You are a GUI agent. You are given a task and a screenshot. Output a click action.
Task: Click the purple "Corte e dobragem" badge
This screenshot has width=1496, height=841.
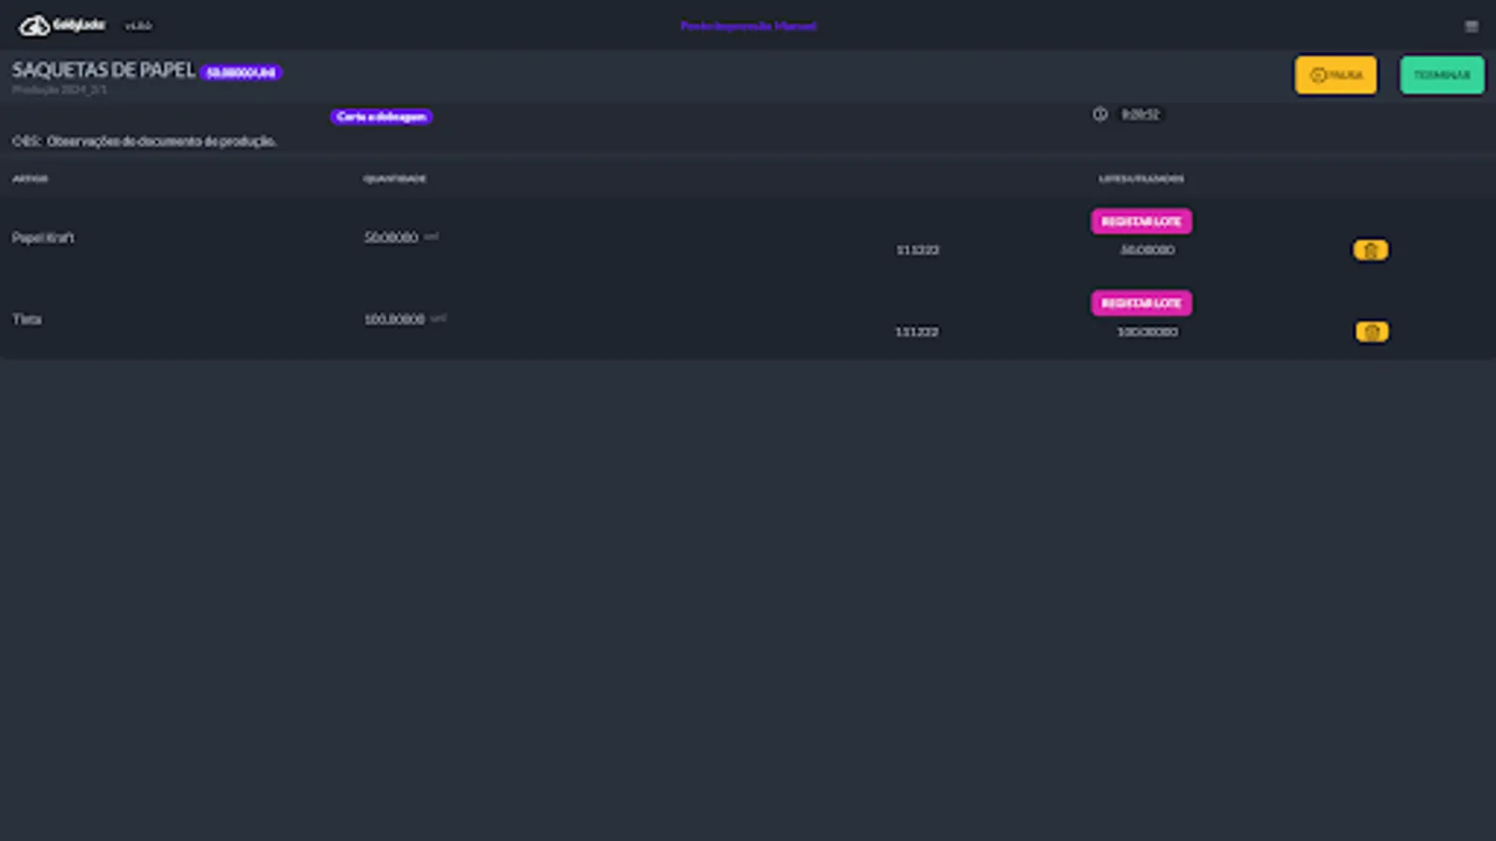pos(381,117)
